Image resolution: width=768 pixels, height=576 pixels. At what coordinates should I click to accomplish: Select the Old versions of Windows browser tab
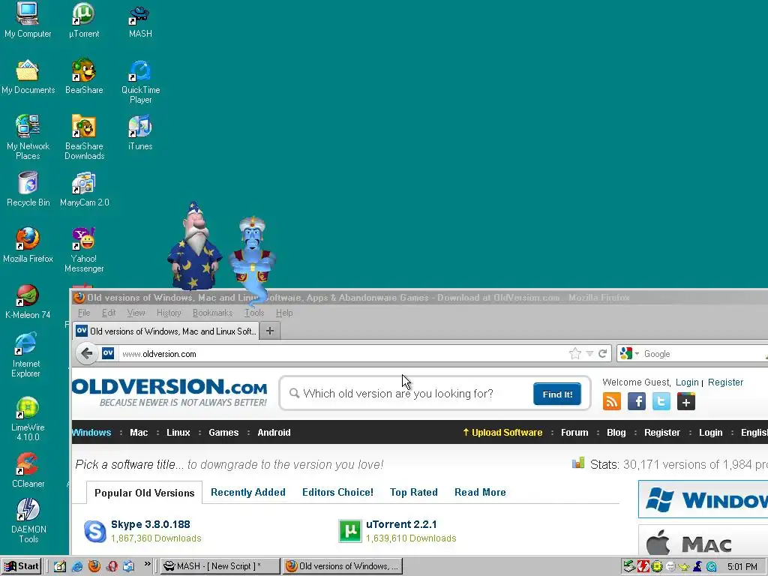[x=166, y=331]
